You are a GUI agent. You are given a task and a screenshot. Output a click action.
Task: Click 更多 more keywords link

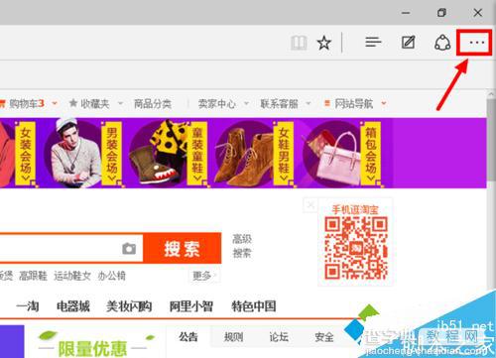(203, 276)
